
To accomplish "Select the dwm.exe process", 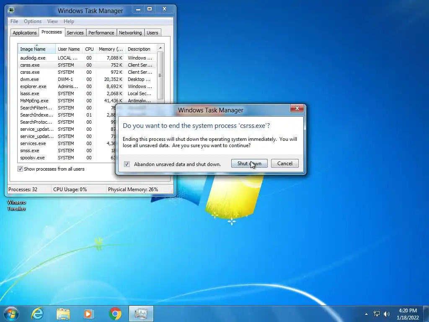I will [x=87, y=79].
